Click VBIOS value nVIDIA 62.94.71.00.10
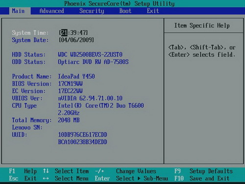The width and height of the screenshot is (245, 184). (90, 98)
